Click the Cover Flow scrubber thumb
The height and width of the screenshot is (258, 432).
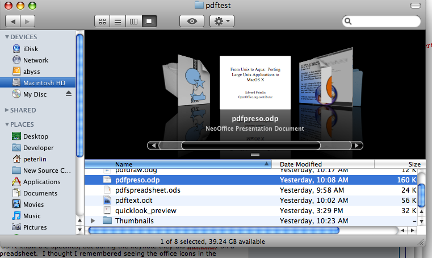[251, 145]
